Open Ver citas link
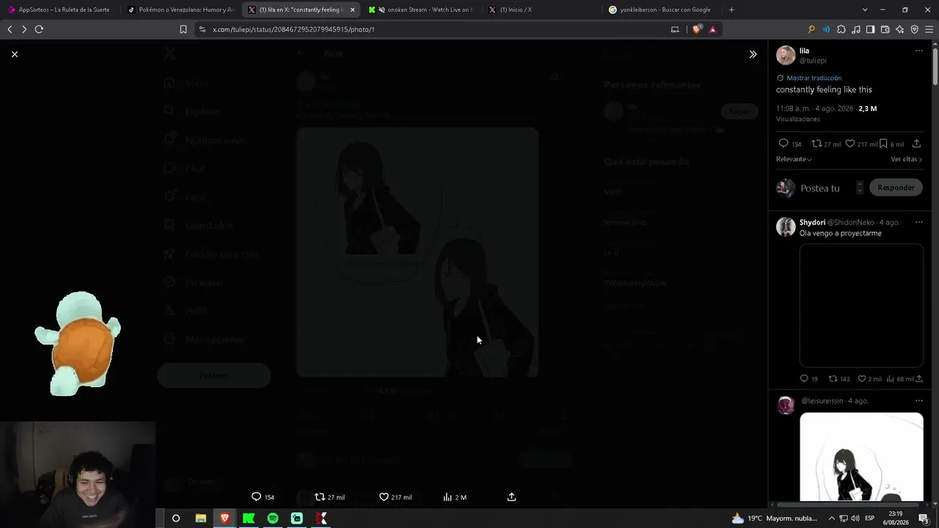This screenshot has height=528, width=939. (907, 159)
